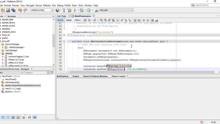Click the Toggle Bookmark icon

130,20
